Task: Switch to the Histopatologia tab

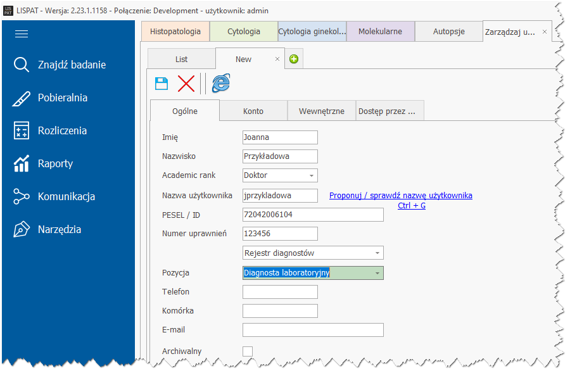Action: point(175,32)
